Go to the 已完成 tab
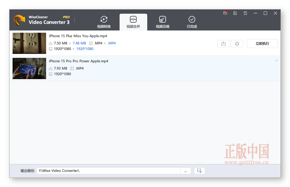Screen dimensions: 290x187 click(x=192, y=22)
